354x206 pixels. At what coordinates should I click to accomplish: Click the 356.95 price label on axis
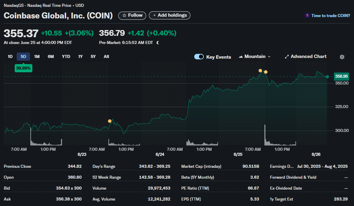[x=341, y=76]
